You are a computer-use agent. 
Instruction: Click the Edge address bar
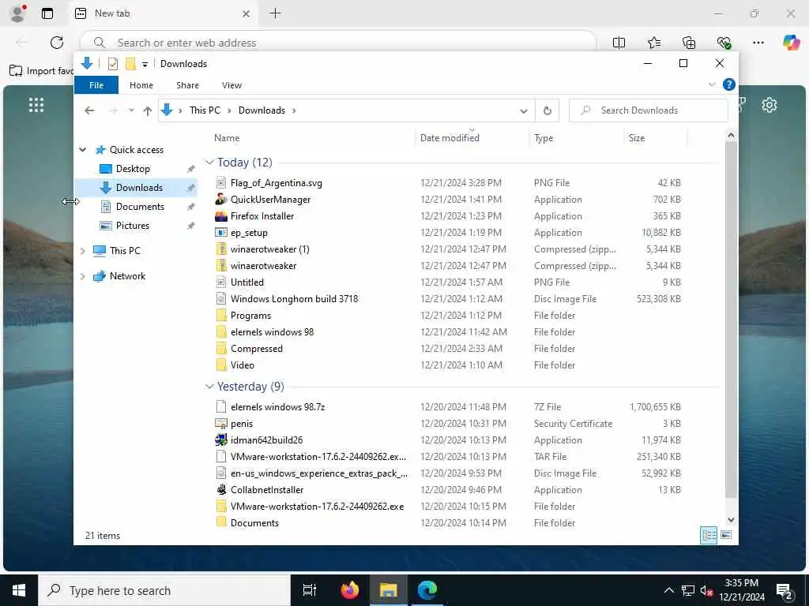click(338, 43)
